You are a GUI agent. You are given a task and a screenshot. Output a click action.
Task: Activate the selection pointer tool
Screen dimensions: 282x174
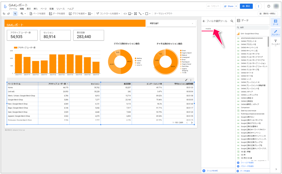click(x=15, y=14)
